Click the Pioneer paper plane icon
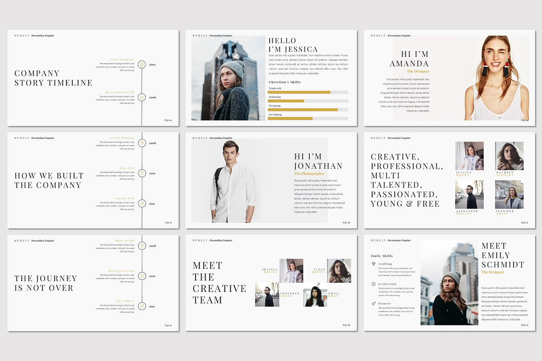Image resolution: width=542 pixels, height=361 pixels. tap(374, 304)
